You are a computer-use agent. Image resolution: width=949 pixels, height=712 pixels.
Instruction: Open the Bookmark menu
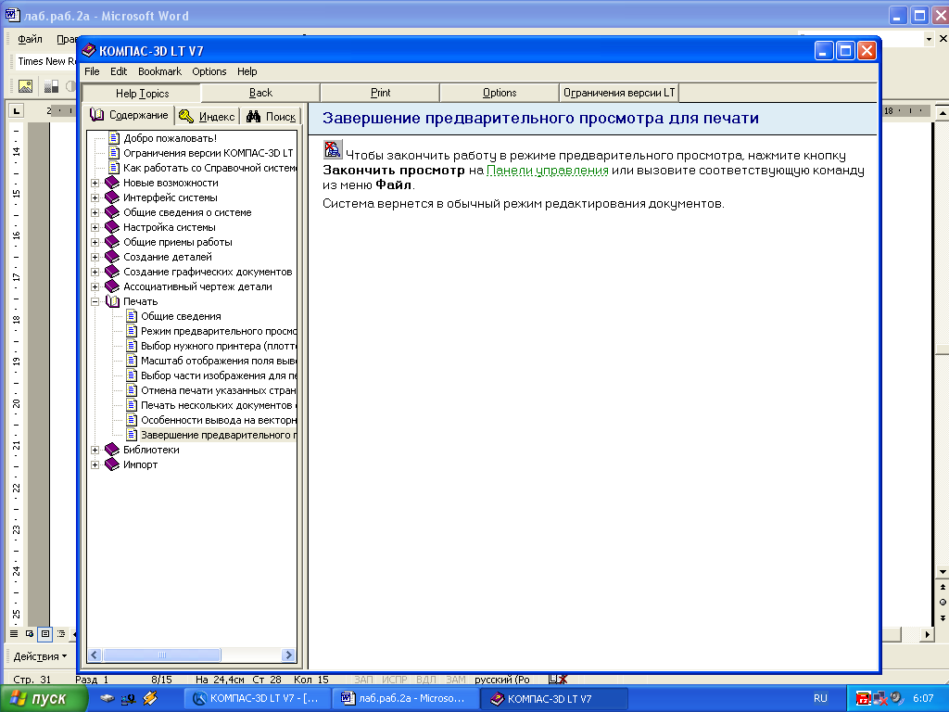[159, 71]
